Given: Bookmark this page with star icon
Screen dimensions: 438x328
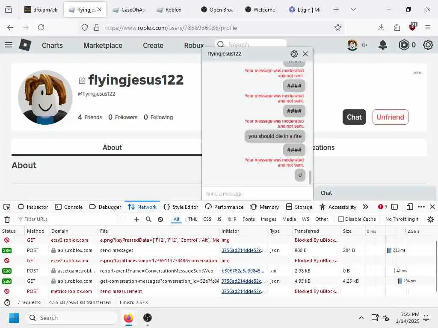Looking at the screenshot, I should [x=338, y=27].
